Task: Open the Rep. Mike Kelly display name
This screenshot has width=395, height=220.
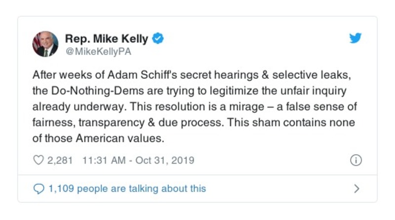Action: [x=107, y=39]
